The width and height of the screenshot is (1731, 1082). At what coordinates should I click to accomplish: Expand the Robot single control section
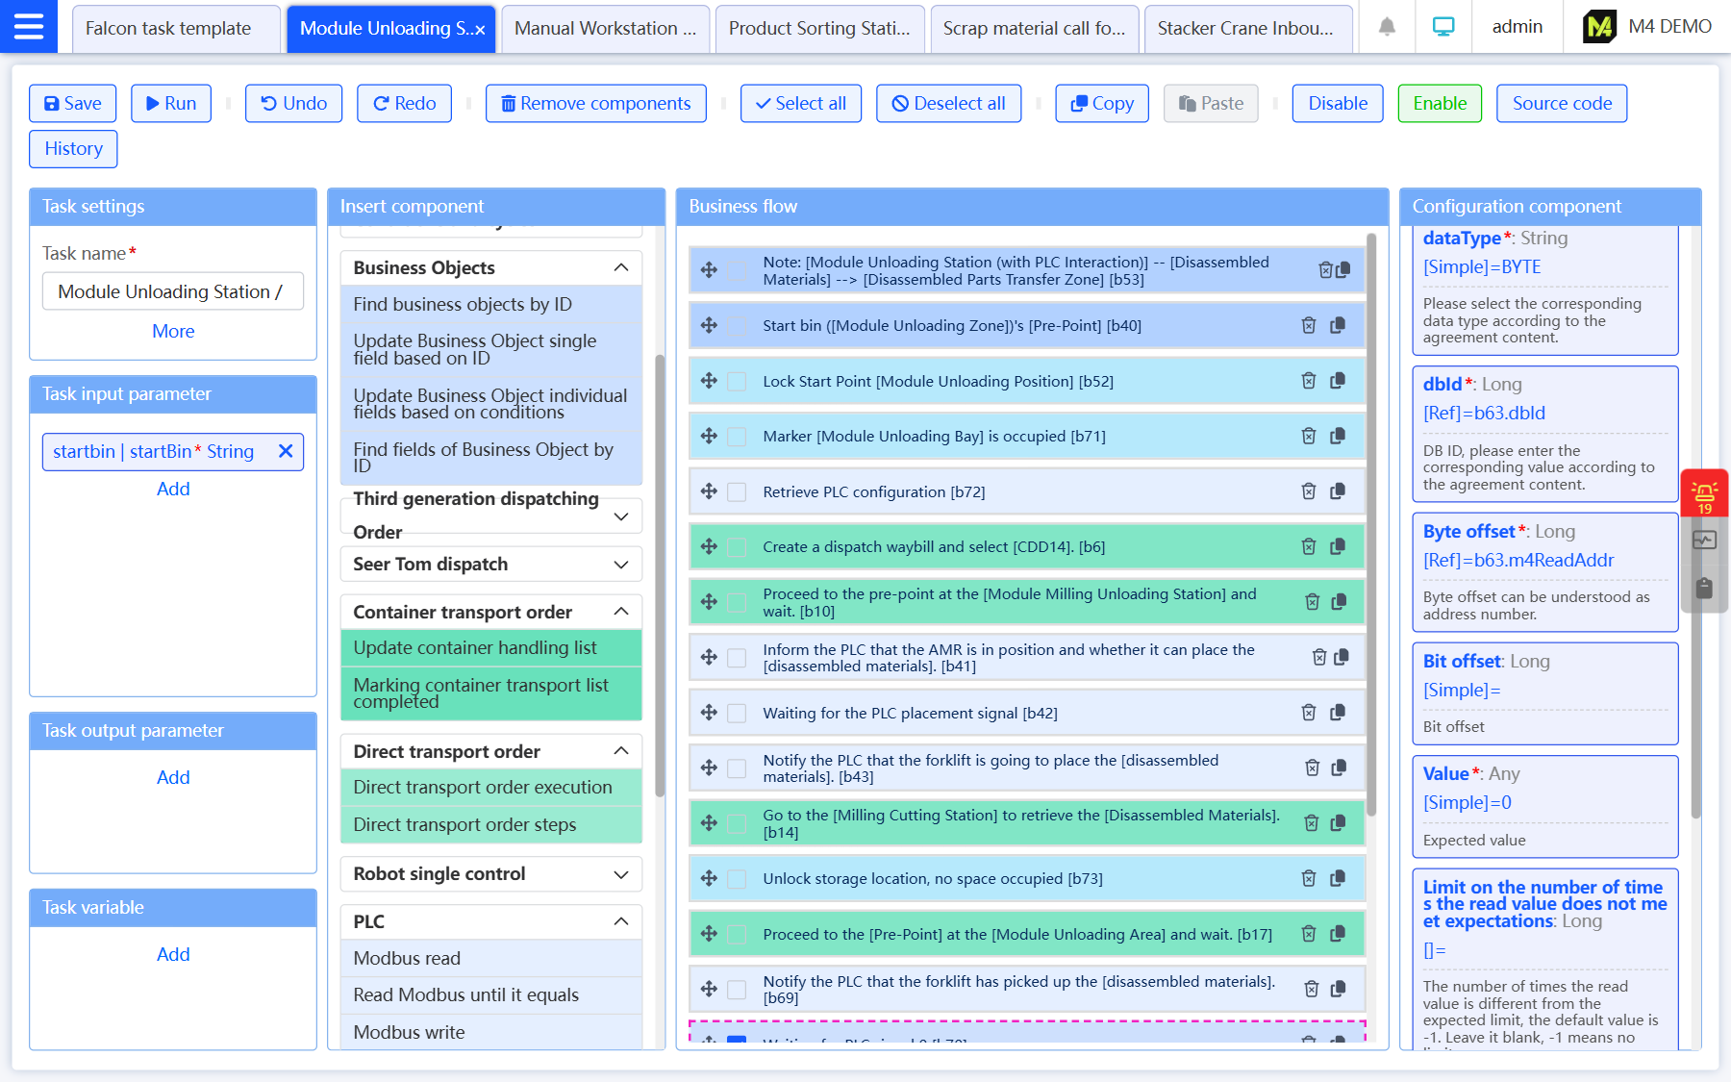[x=621, y=874]
